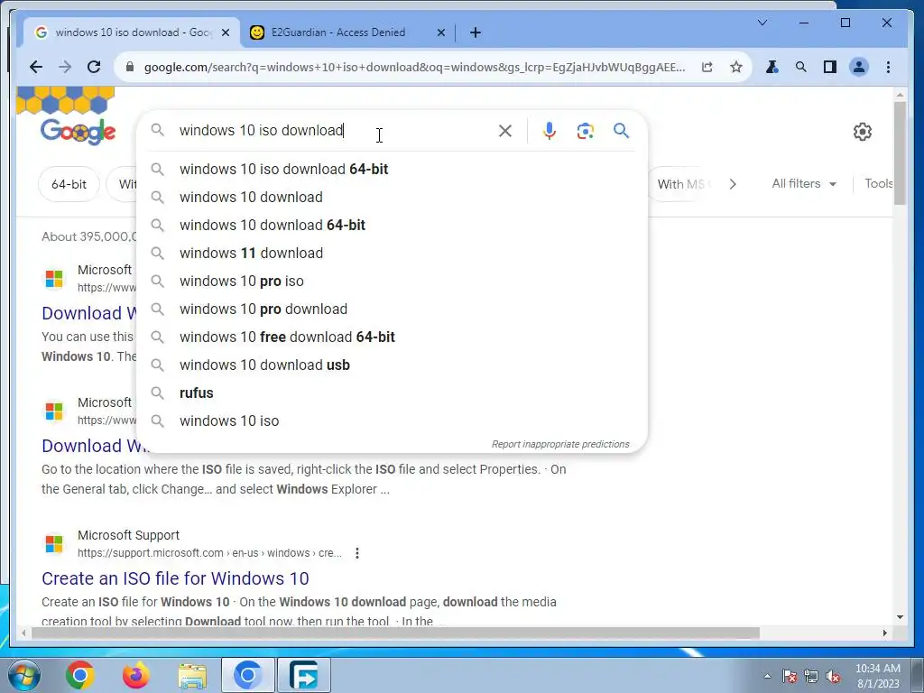924x693 pixels.
Task: Open Google quick settings gear
Action: [x=862, y=132]
